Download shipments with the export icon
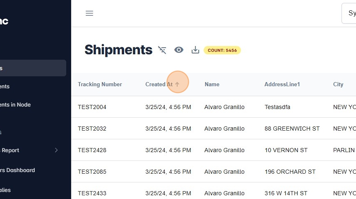This screenshot has width=356, height=199. coord(195,50)
